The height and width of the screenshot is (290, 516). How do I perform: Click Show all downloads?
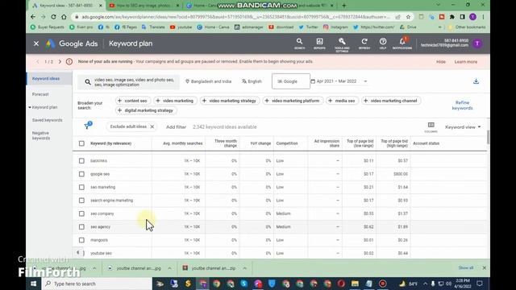click(x=466, y=268)
